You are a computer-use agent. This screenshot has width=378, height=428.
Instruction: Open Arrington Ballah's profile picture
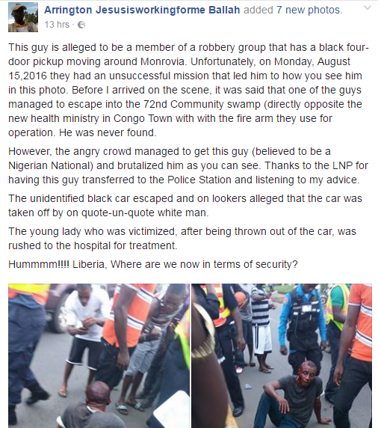click(23, 17)
